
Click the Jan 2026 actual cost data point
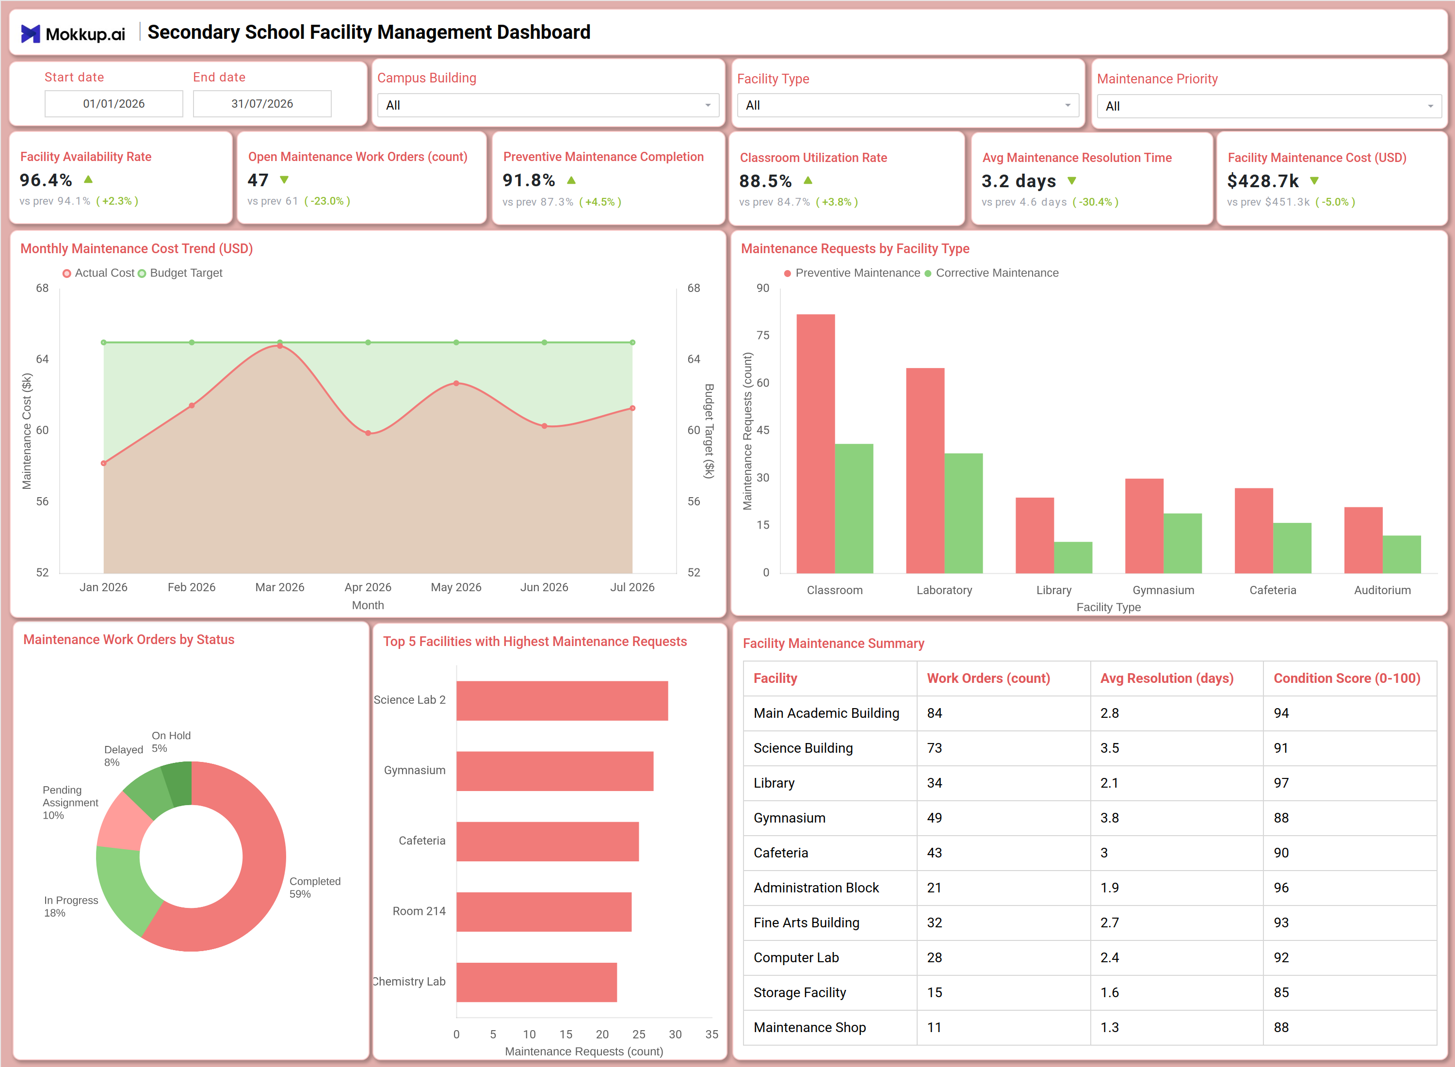(103, 463)
